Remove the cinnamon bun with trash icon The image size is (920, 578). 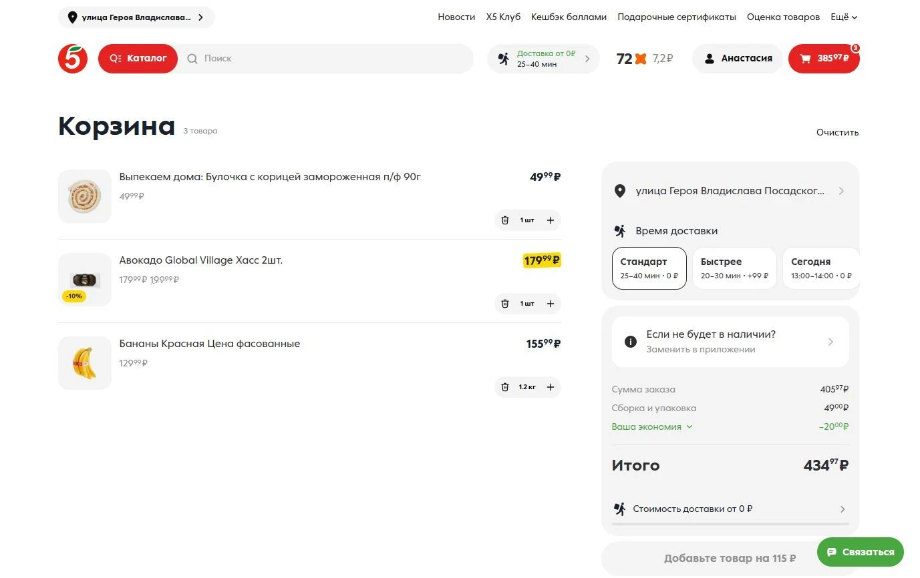coord(505,220)
